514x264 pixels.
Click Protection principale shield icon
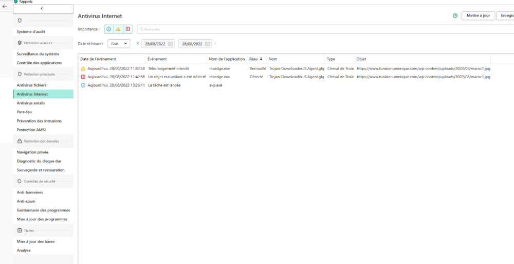[20, 74]
